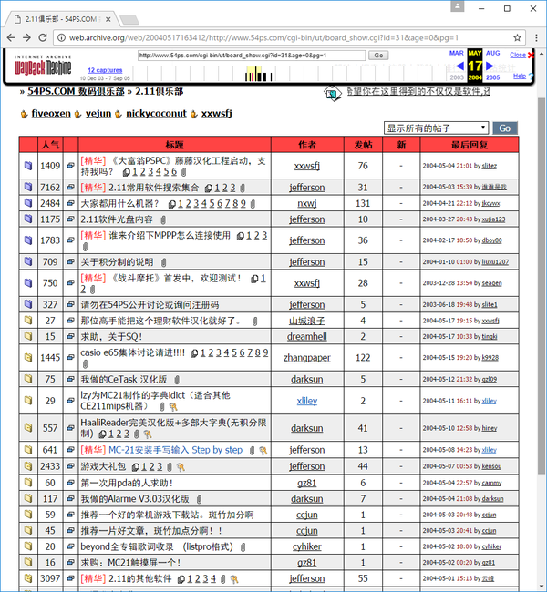Bookmark page with the star icon
The image size is (547, 592).
coord(517,37)
